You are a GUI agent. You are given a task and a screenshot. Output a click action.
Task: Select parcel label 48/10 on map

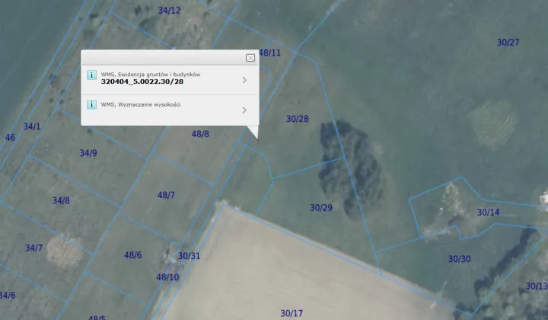coord(167,277)
